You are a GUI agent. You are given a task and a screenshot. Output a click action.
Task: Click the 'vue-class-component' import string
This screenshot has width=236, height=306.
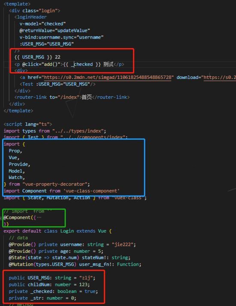pyautogui.click(x=91, y=191)
